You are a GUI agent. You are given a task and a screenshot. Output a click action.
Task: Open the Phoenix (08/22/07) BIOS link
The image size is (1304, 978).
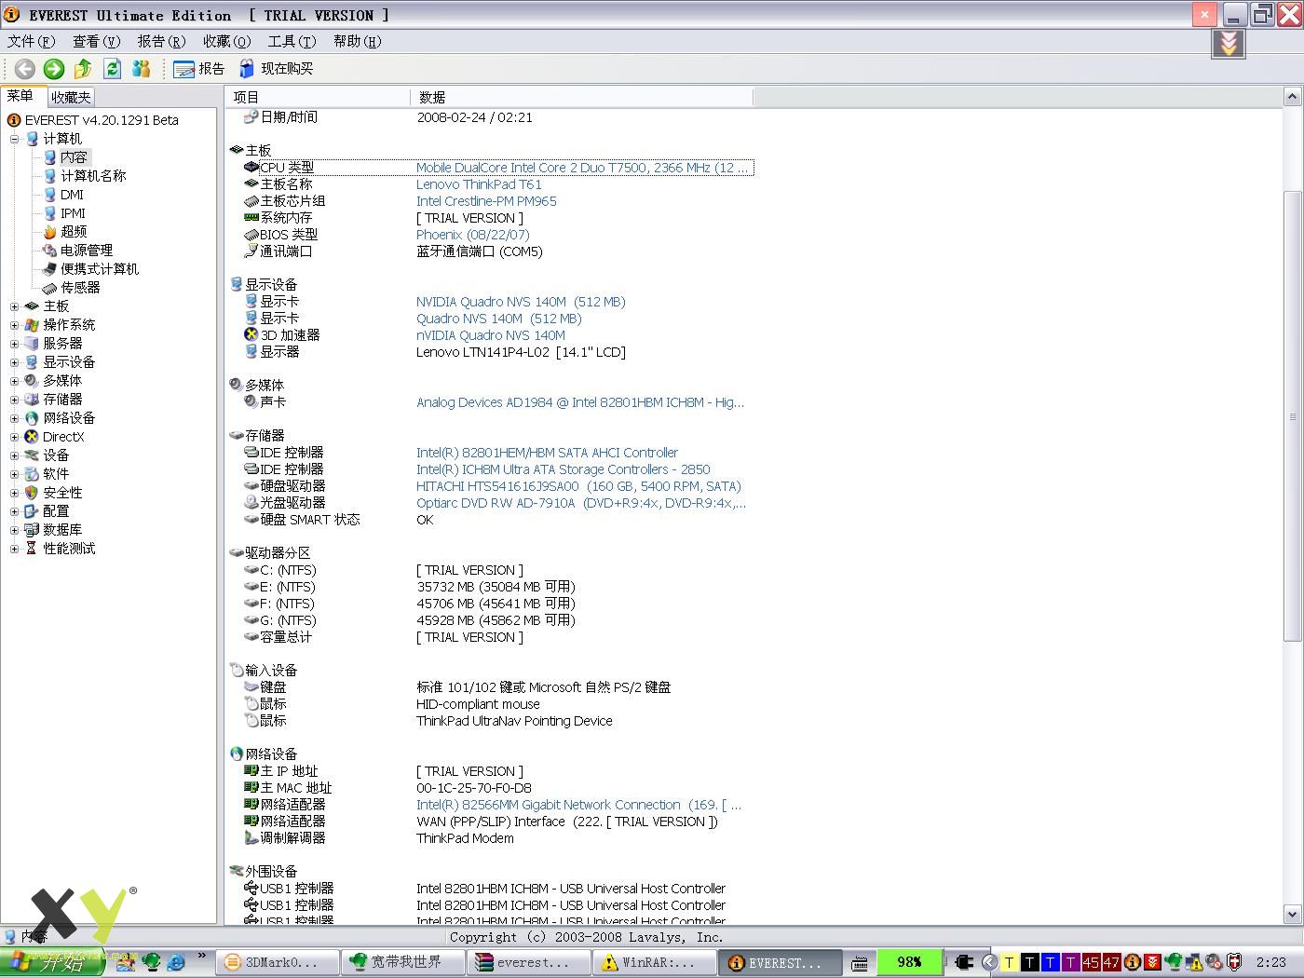pos(472,235)
